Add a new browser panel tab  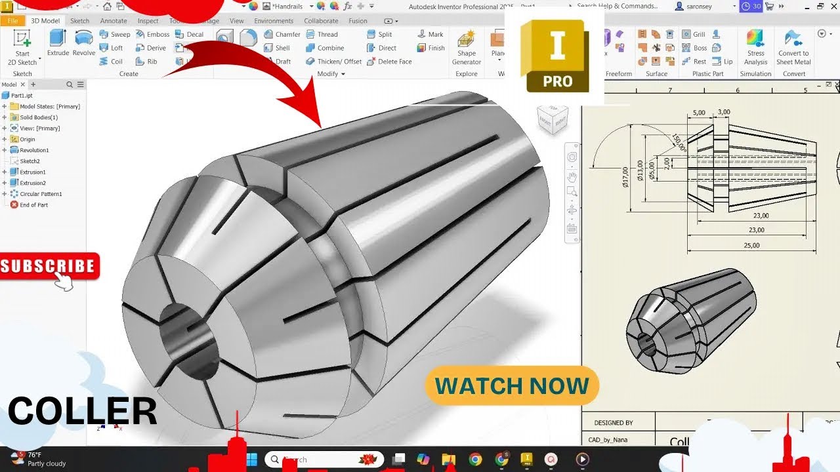33,85
